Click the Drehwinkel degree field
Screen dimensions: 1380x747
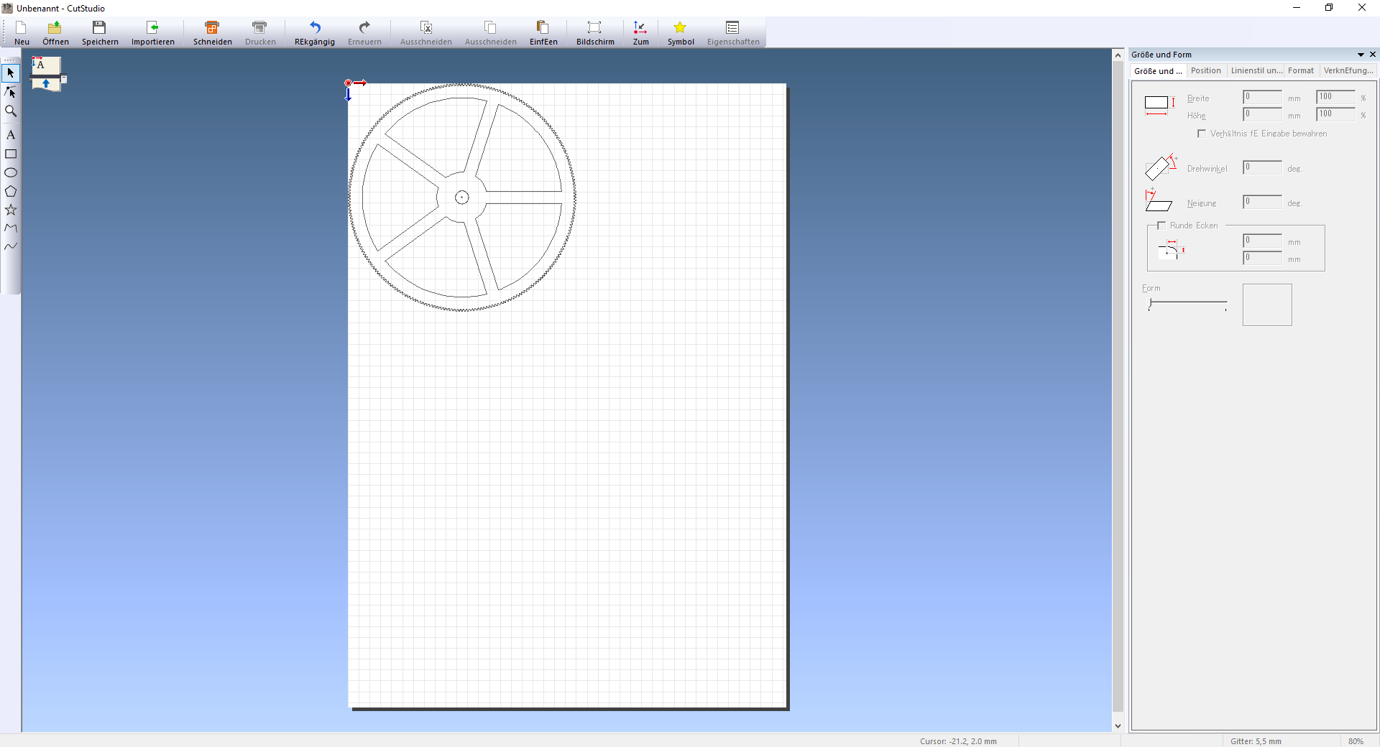(1262, 167)
